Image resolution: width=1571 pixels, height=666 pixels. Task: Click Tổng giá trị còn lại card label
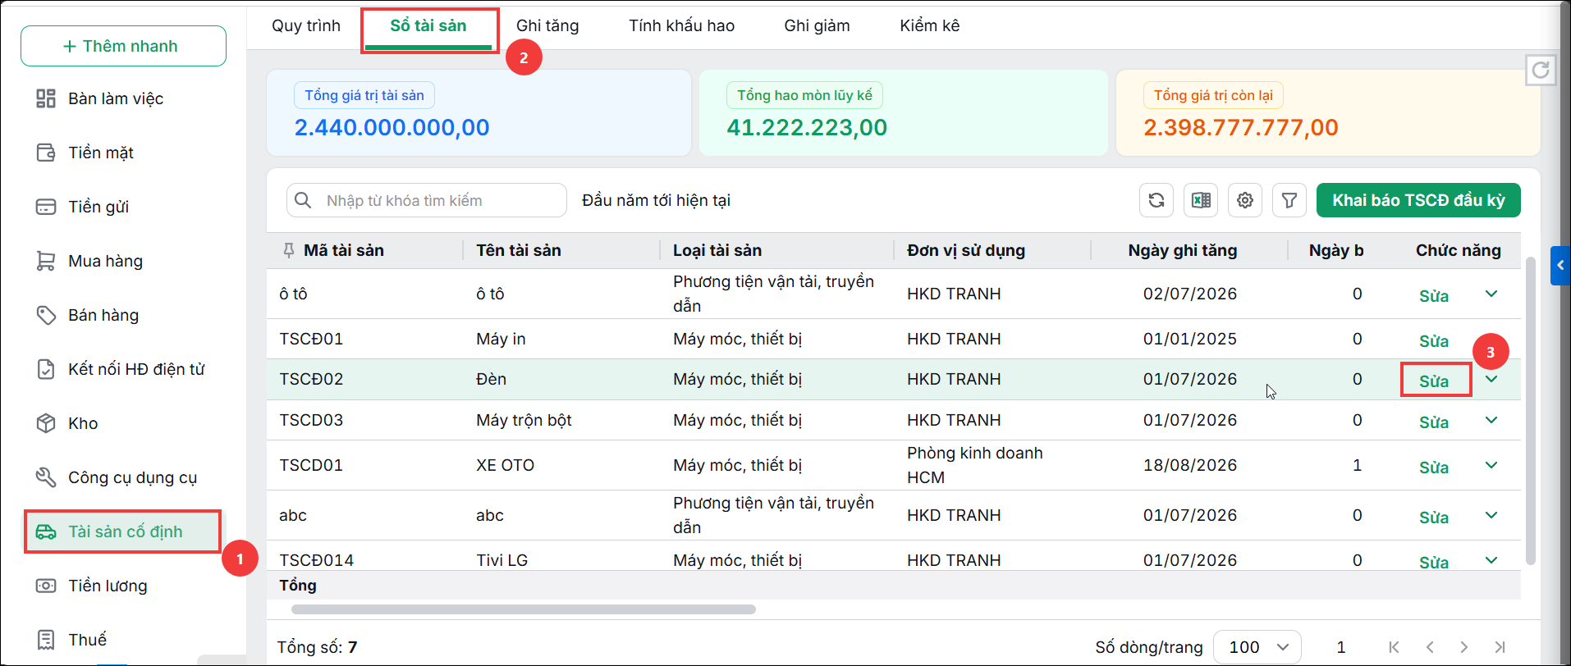coord(1213,95)
